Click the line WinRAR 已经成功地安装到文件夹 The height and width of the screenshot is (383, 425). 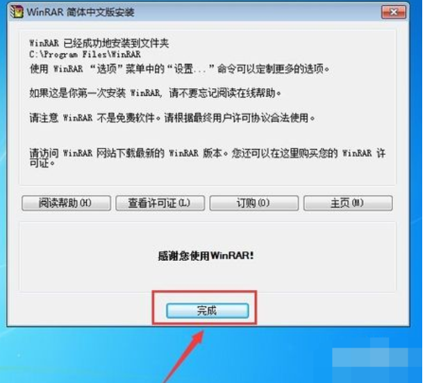(x=99, y=43)
